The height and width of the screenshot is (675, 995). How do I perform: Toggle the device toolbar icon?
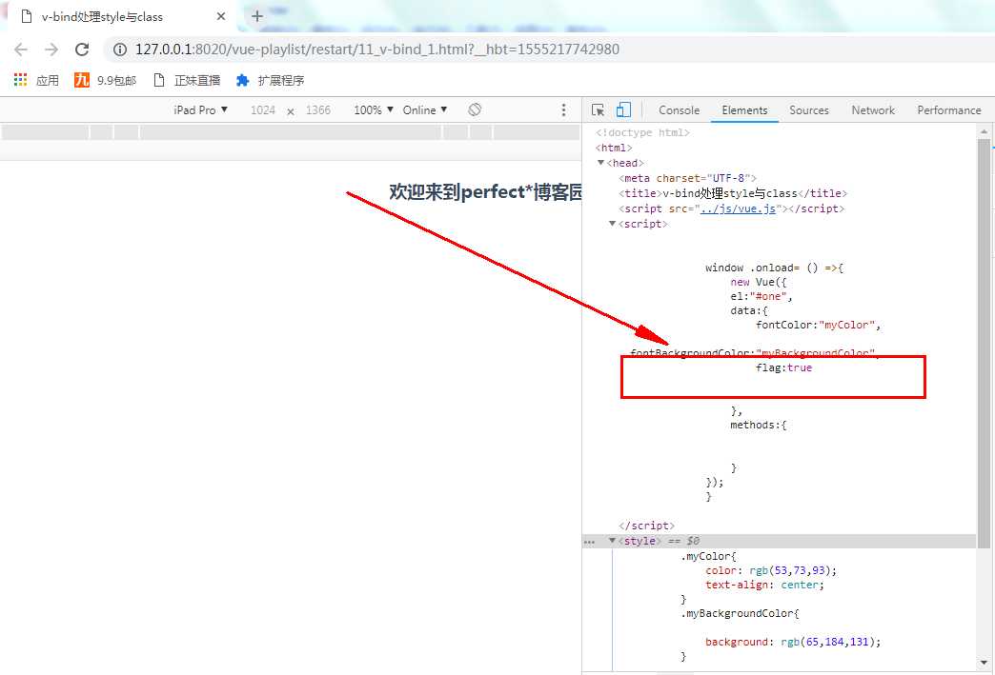point(623,109)
